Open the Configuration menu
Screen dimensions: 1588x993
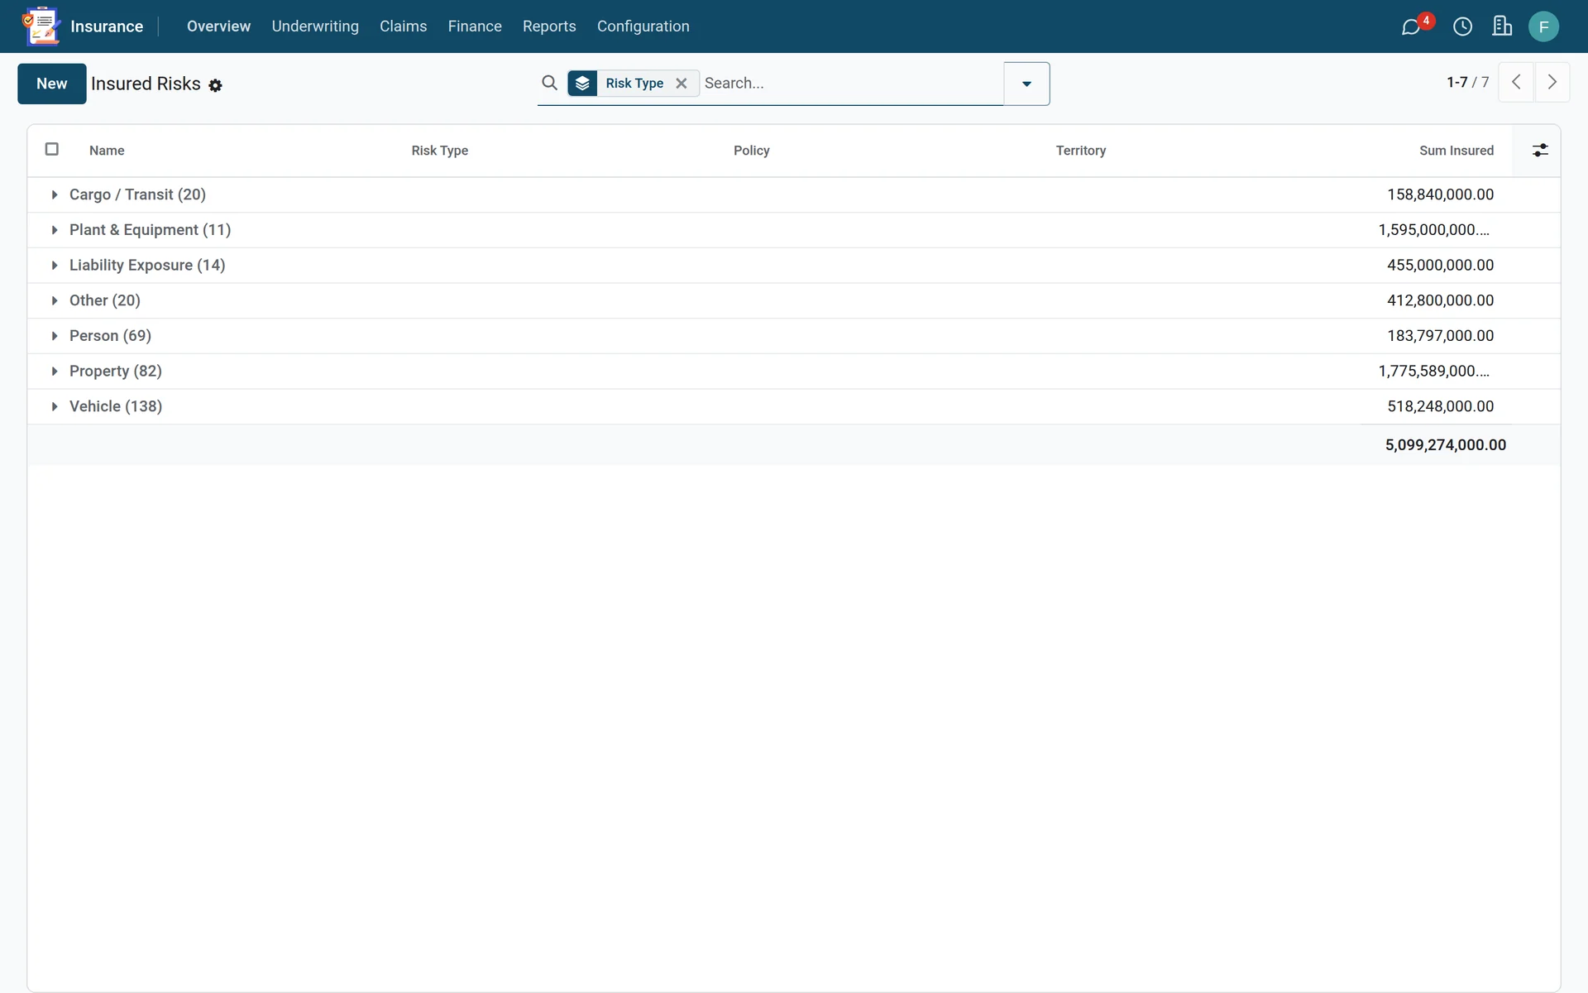[x=643, y=26]
